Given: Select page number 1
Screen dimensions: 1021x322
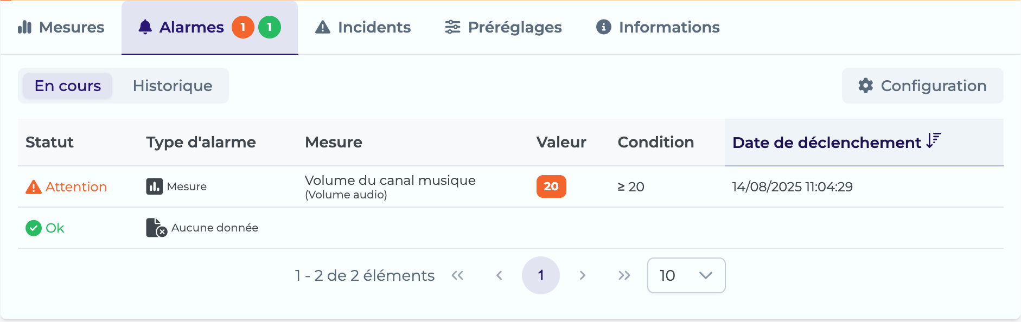Looking at the screenshot, I should 541,275.
